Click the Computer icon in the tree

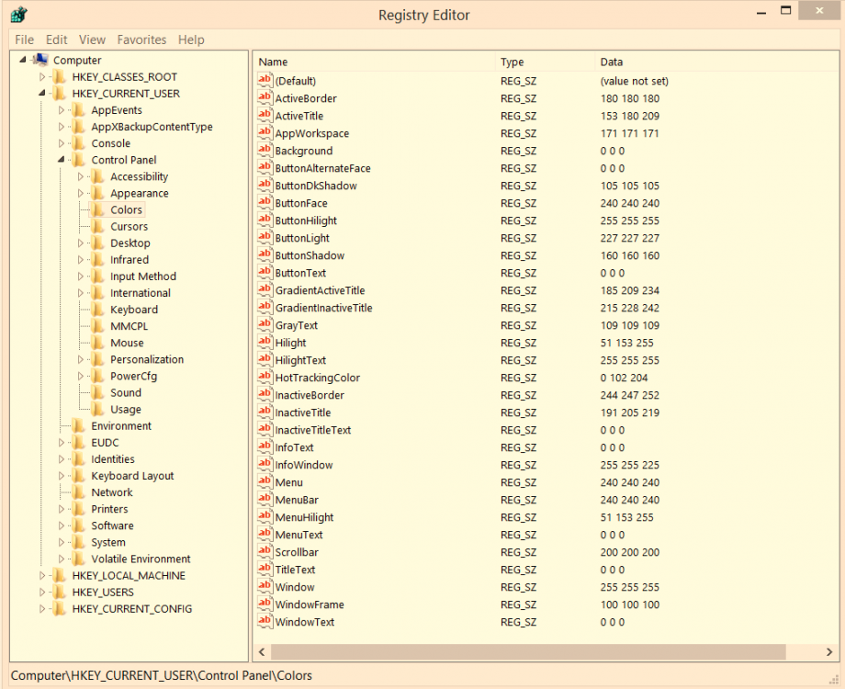(x=39, y=60)
